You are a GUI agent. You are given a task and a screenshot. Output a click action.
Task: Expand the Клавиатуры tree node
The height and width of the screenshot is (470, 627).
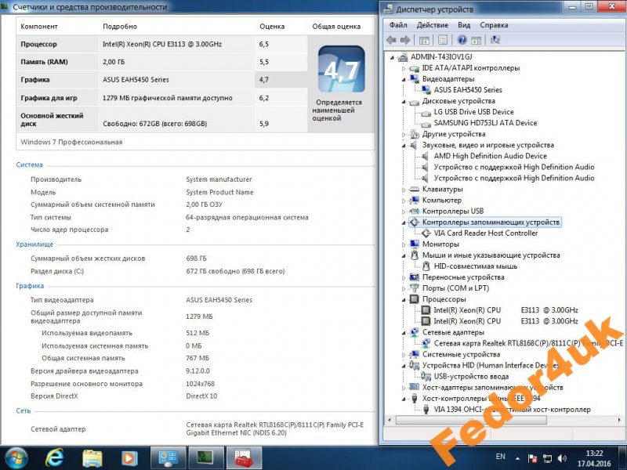pyautogui.click(x=404, y=189)
